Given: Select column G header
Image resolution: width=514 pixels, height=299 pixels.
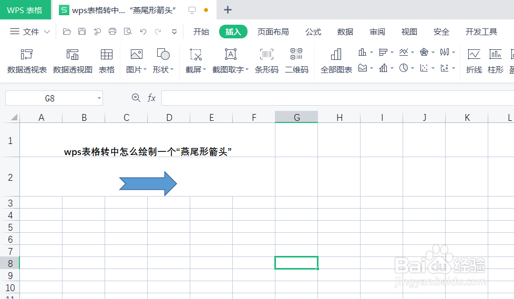Looking at the screenshot, I should click(x=296, y=117).
